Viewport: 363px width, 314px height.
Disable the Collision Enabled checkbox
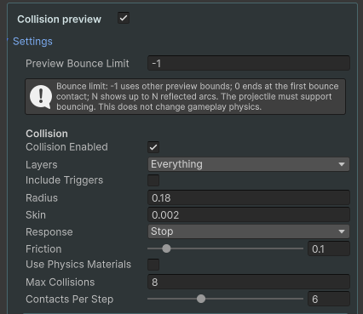pos(153,147)
